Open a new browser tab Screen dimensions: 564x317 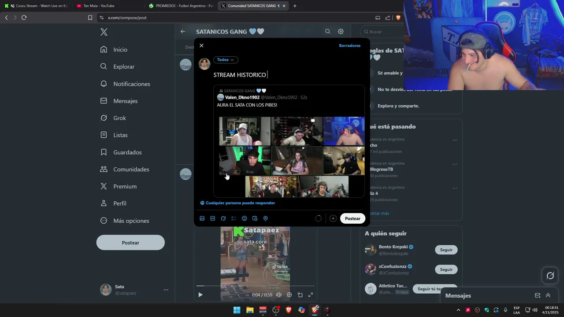click(x=295, y=6)
